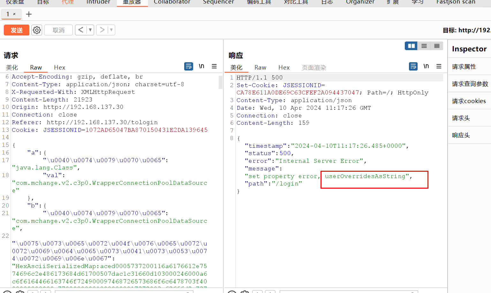The image size is (491, 293).
Task: Go back to the previous request with the < arrow
Action: pyautogui.click(x=81, y=30)
